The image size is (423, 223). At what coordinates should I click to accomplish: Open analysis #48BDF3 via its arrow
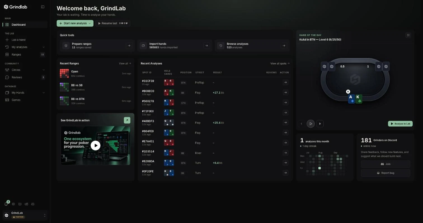point(285,123)
